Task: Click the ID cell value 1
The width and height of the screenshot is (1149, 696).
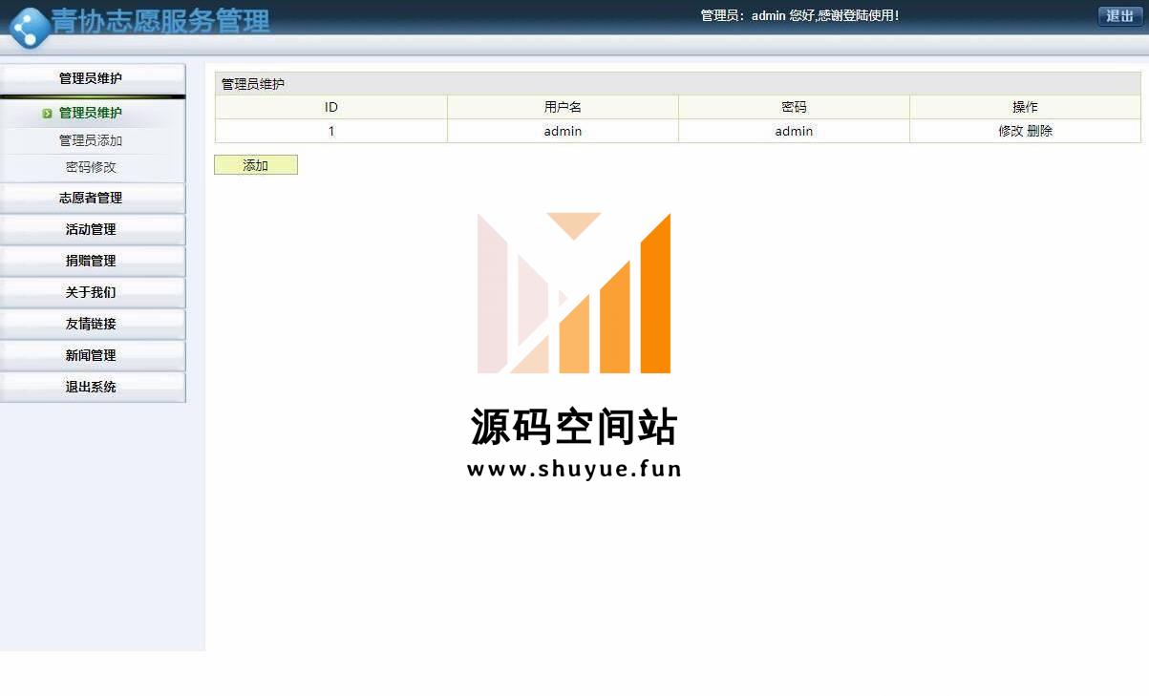Action: click(x=331, y=131)
